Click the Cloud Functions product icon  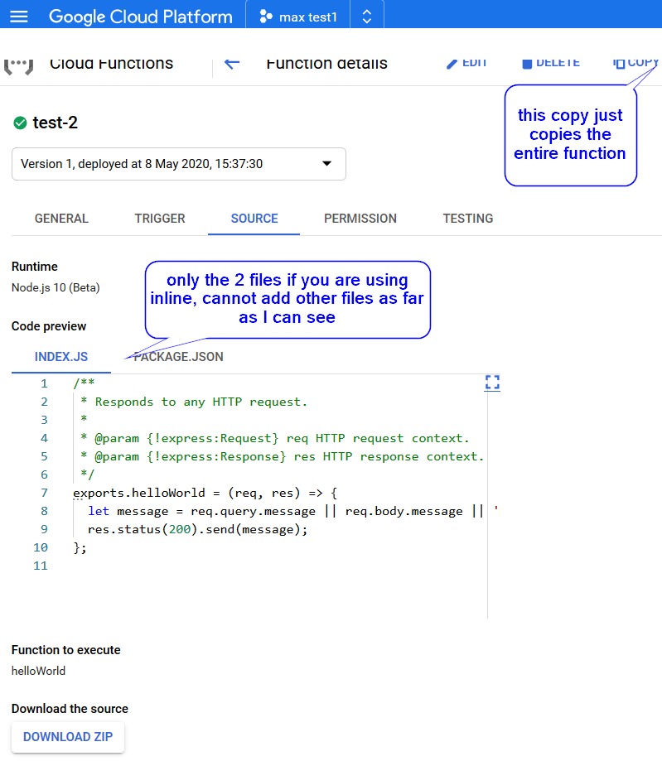click(18, 64)
